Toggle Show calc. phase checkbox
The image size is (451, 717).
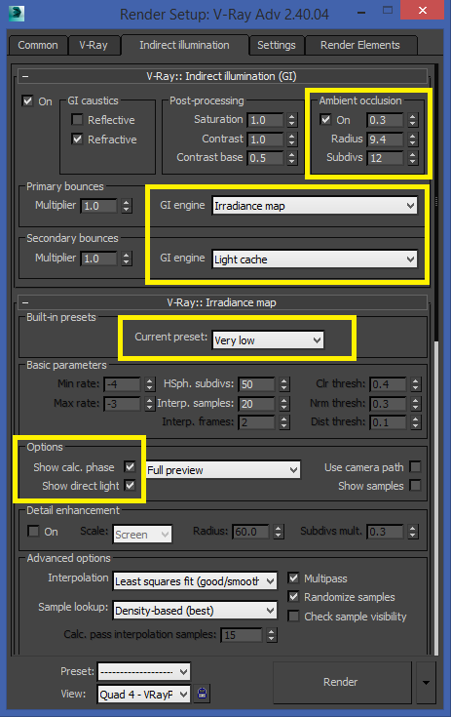coord(131,467)
